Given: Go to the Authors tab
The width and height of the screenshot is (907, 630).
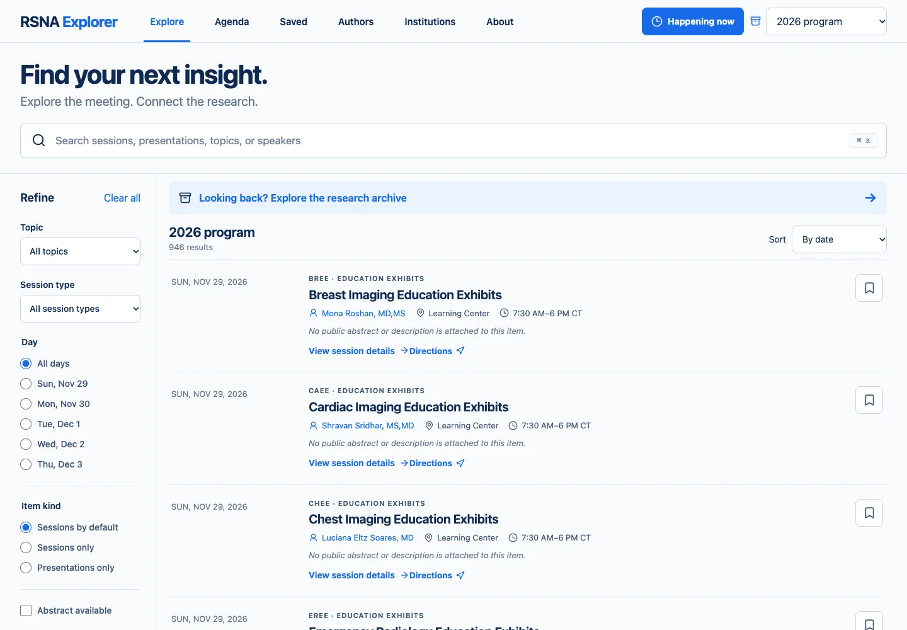Looking at the screenshot, I should click(x=356, y=21).
